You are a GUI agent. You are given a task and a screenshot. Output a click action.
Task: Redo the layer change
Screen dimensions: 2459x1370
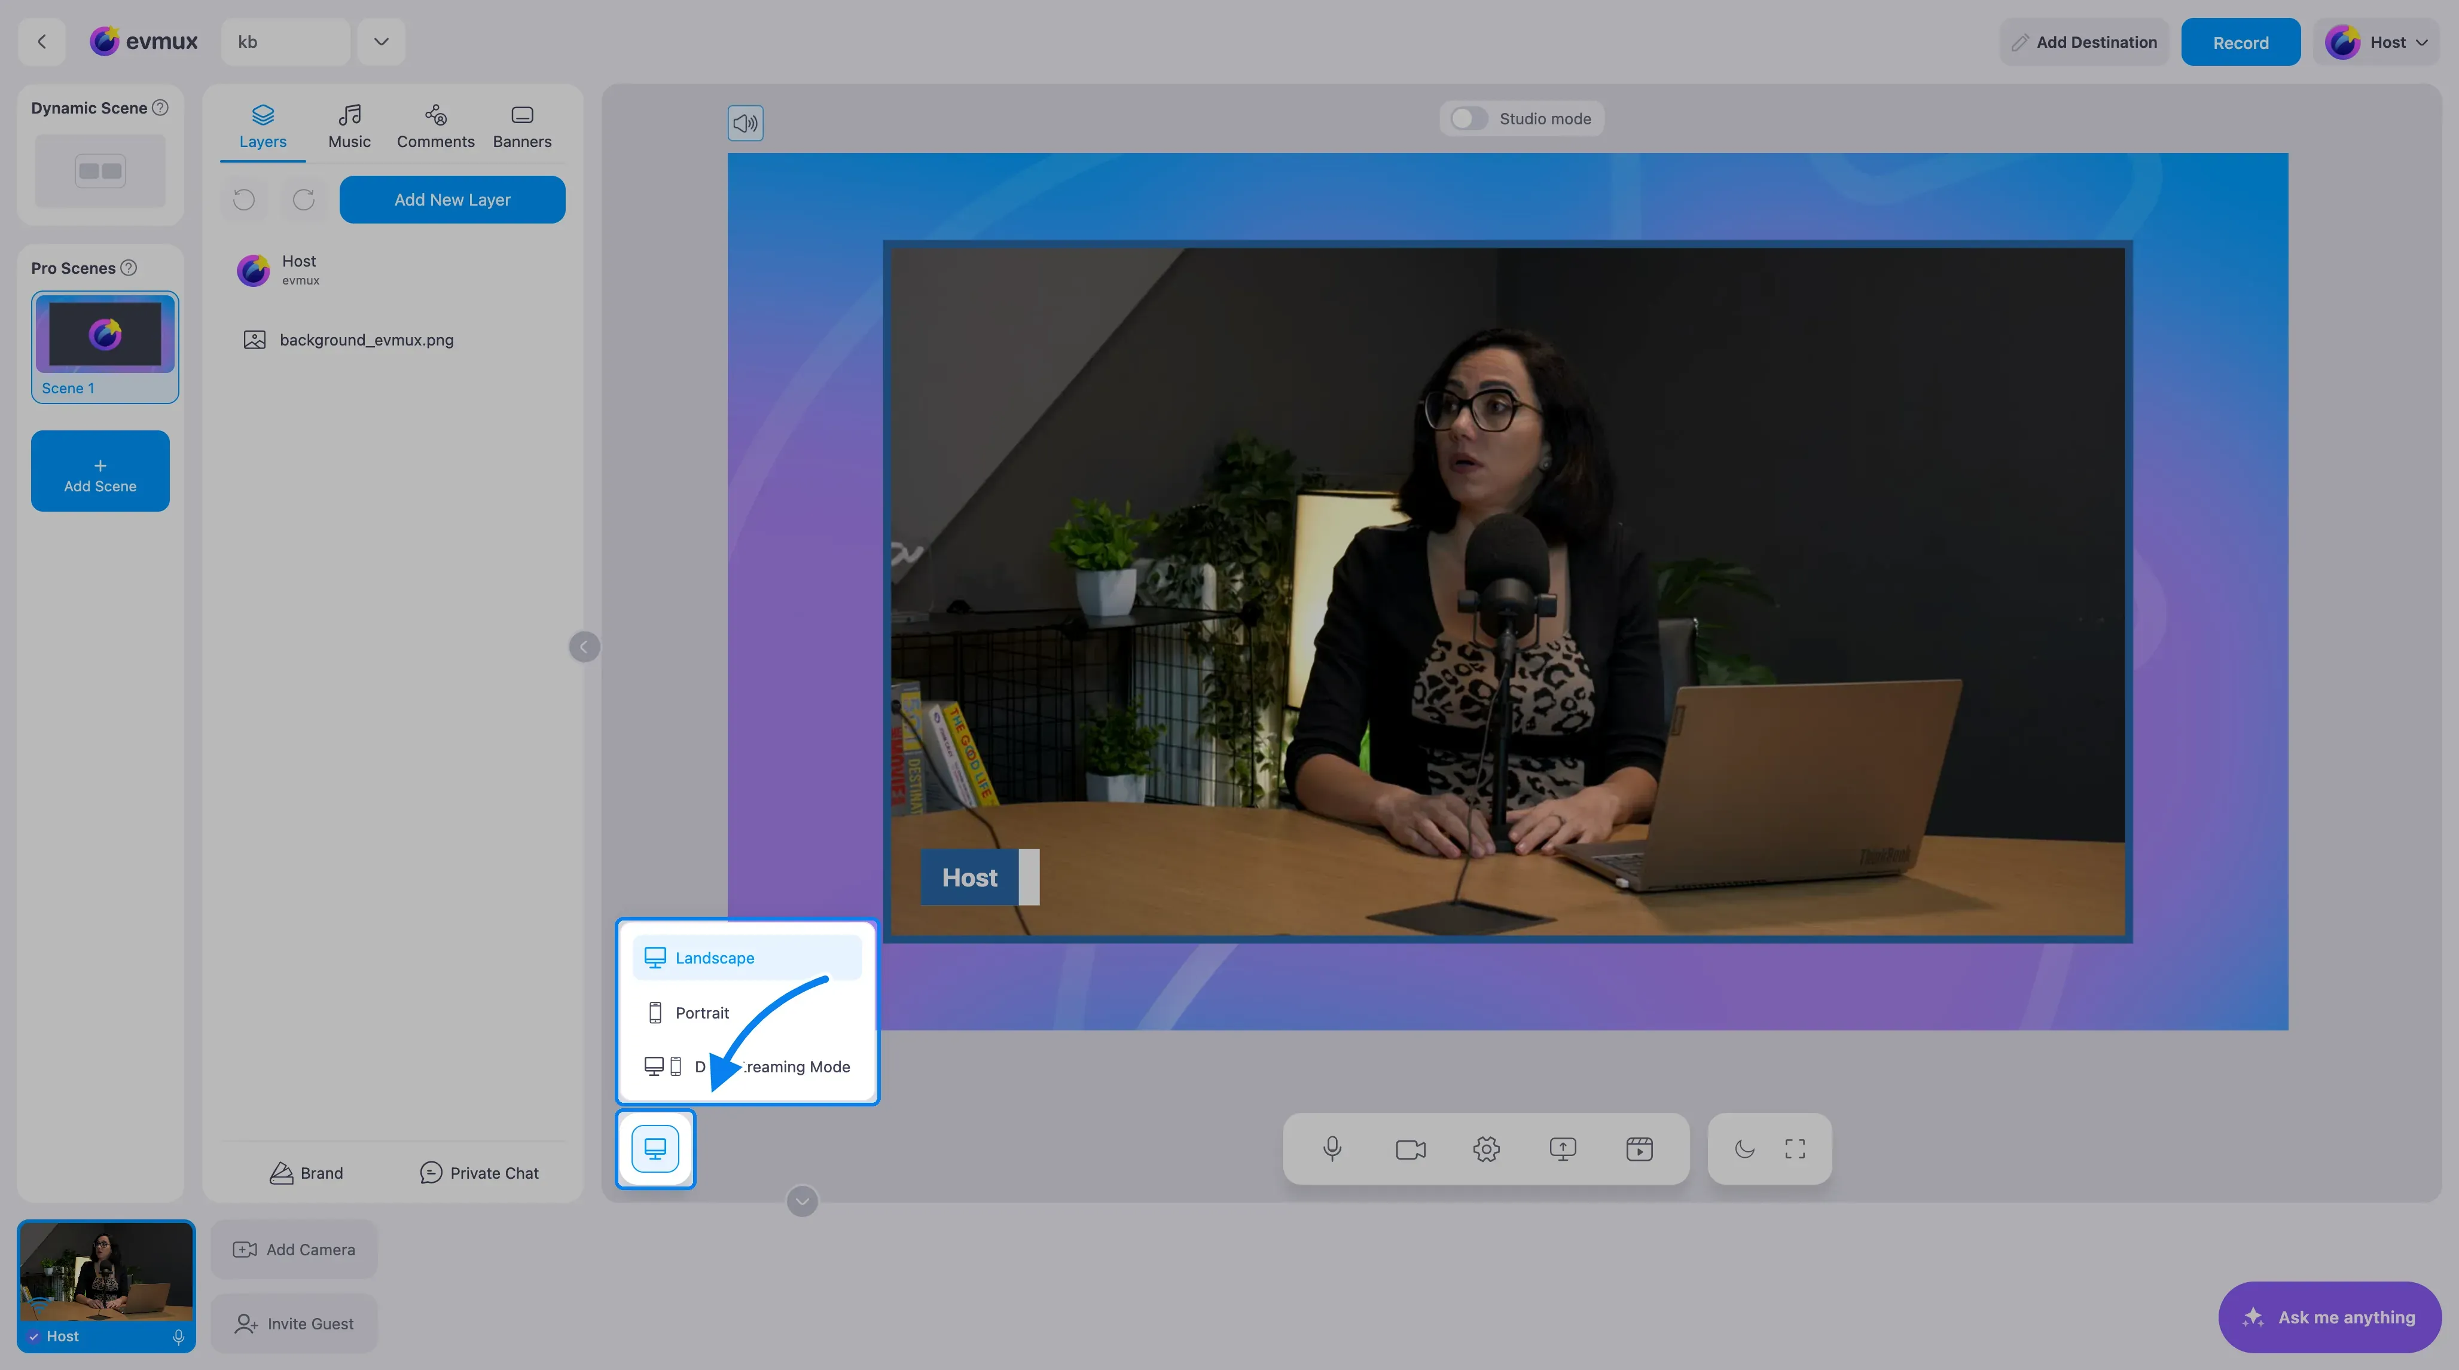point(304,200)
